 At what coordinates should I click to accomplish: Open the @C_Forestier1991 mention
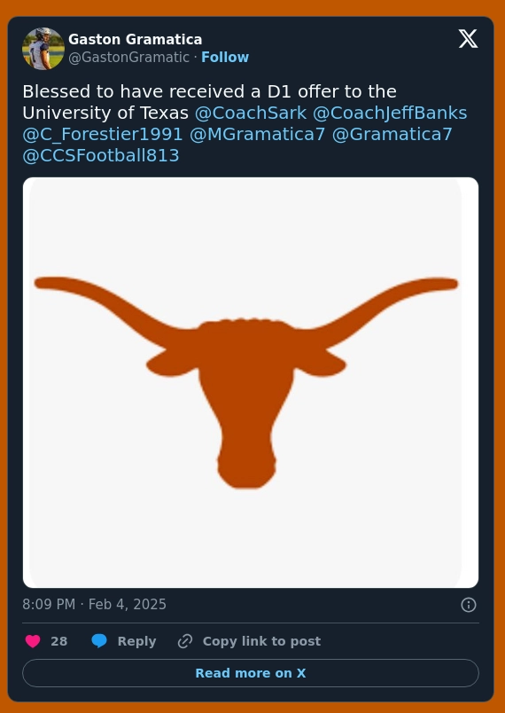(103, 135)
